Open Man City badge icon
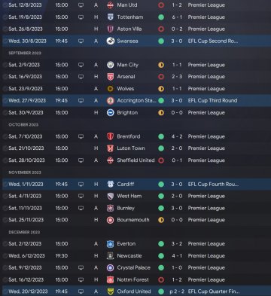Image resolution: width=271 pixels, height=296 pixels. [111, 65]
